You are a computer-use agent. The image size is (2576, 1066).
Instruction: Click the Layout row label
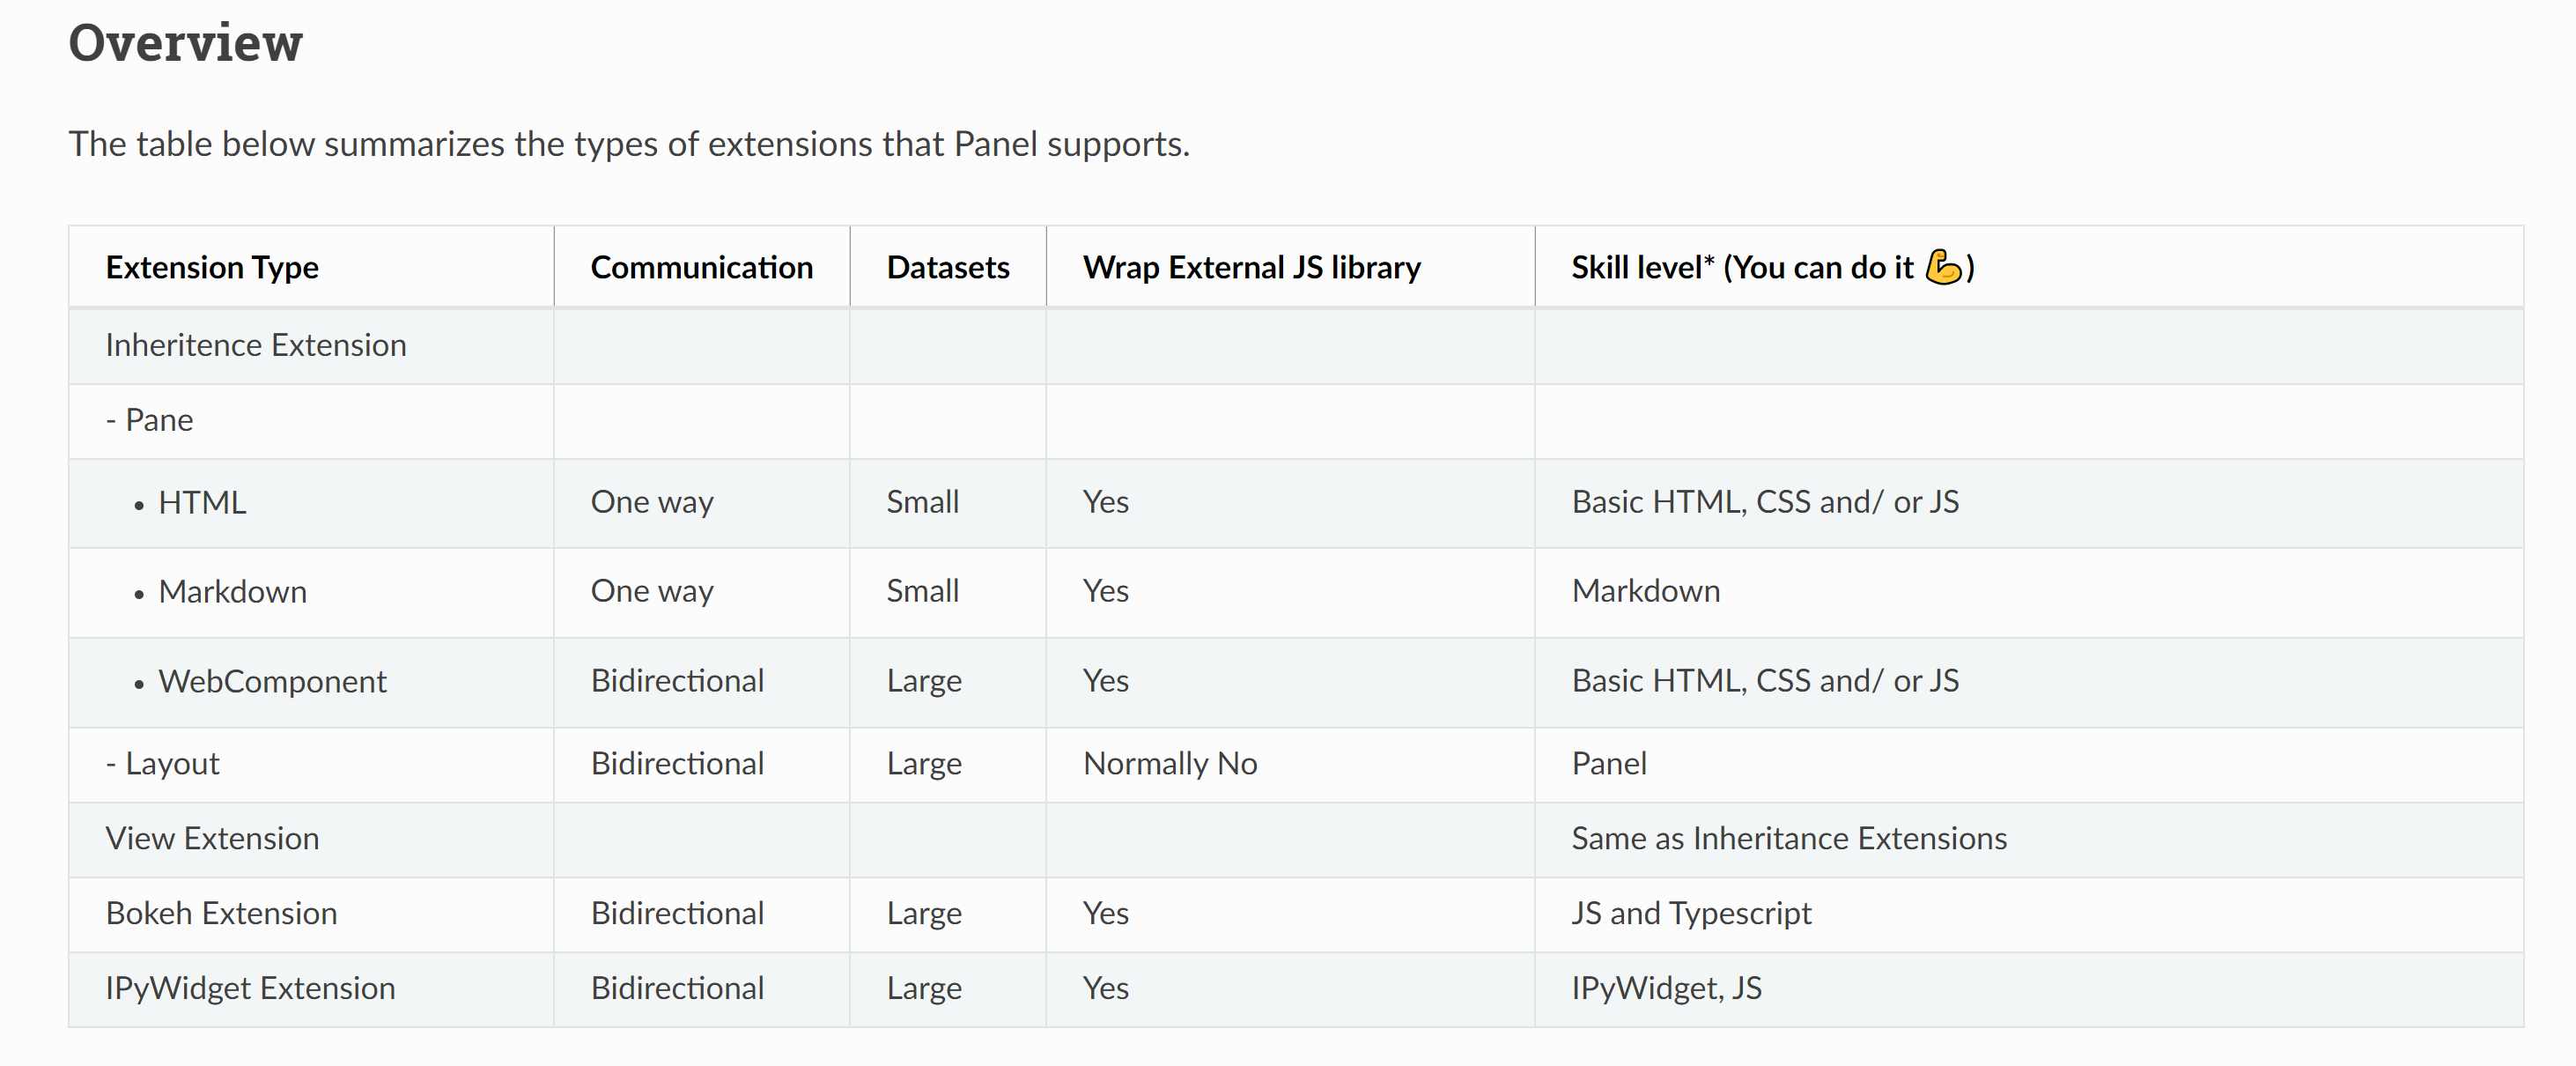tap(162, 764)
